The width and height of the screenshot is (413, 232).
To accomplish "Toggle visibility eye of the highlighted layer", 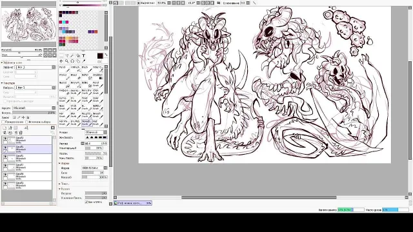I will (x=5, y=148).
